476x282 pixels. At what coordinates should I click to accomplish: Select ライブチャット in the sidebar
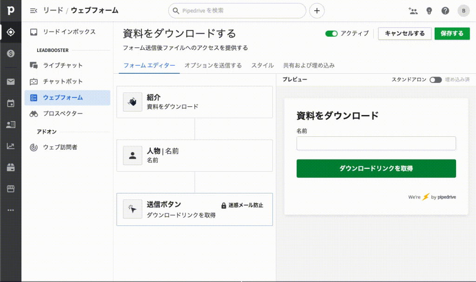tap(63, 65)
